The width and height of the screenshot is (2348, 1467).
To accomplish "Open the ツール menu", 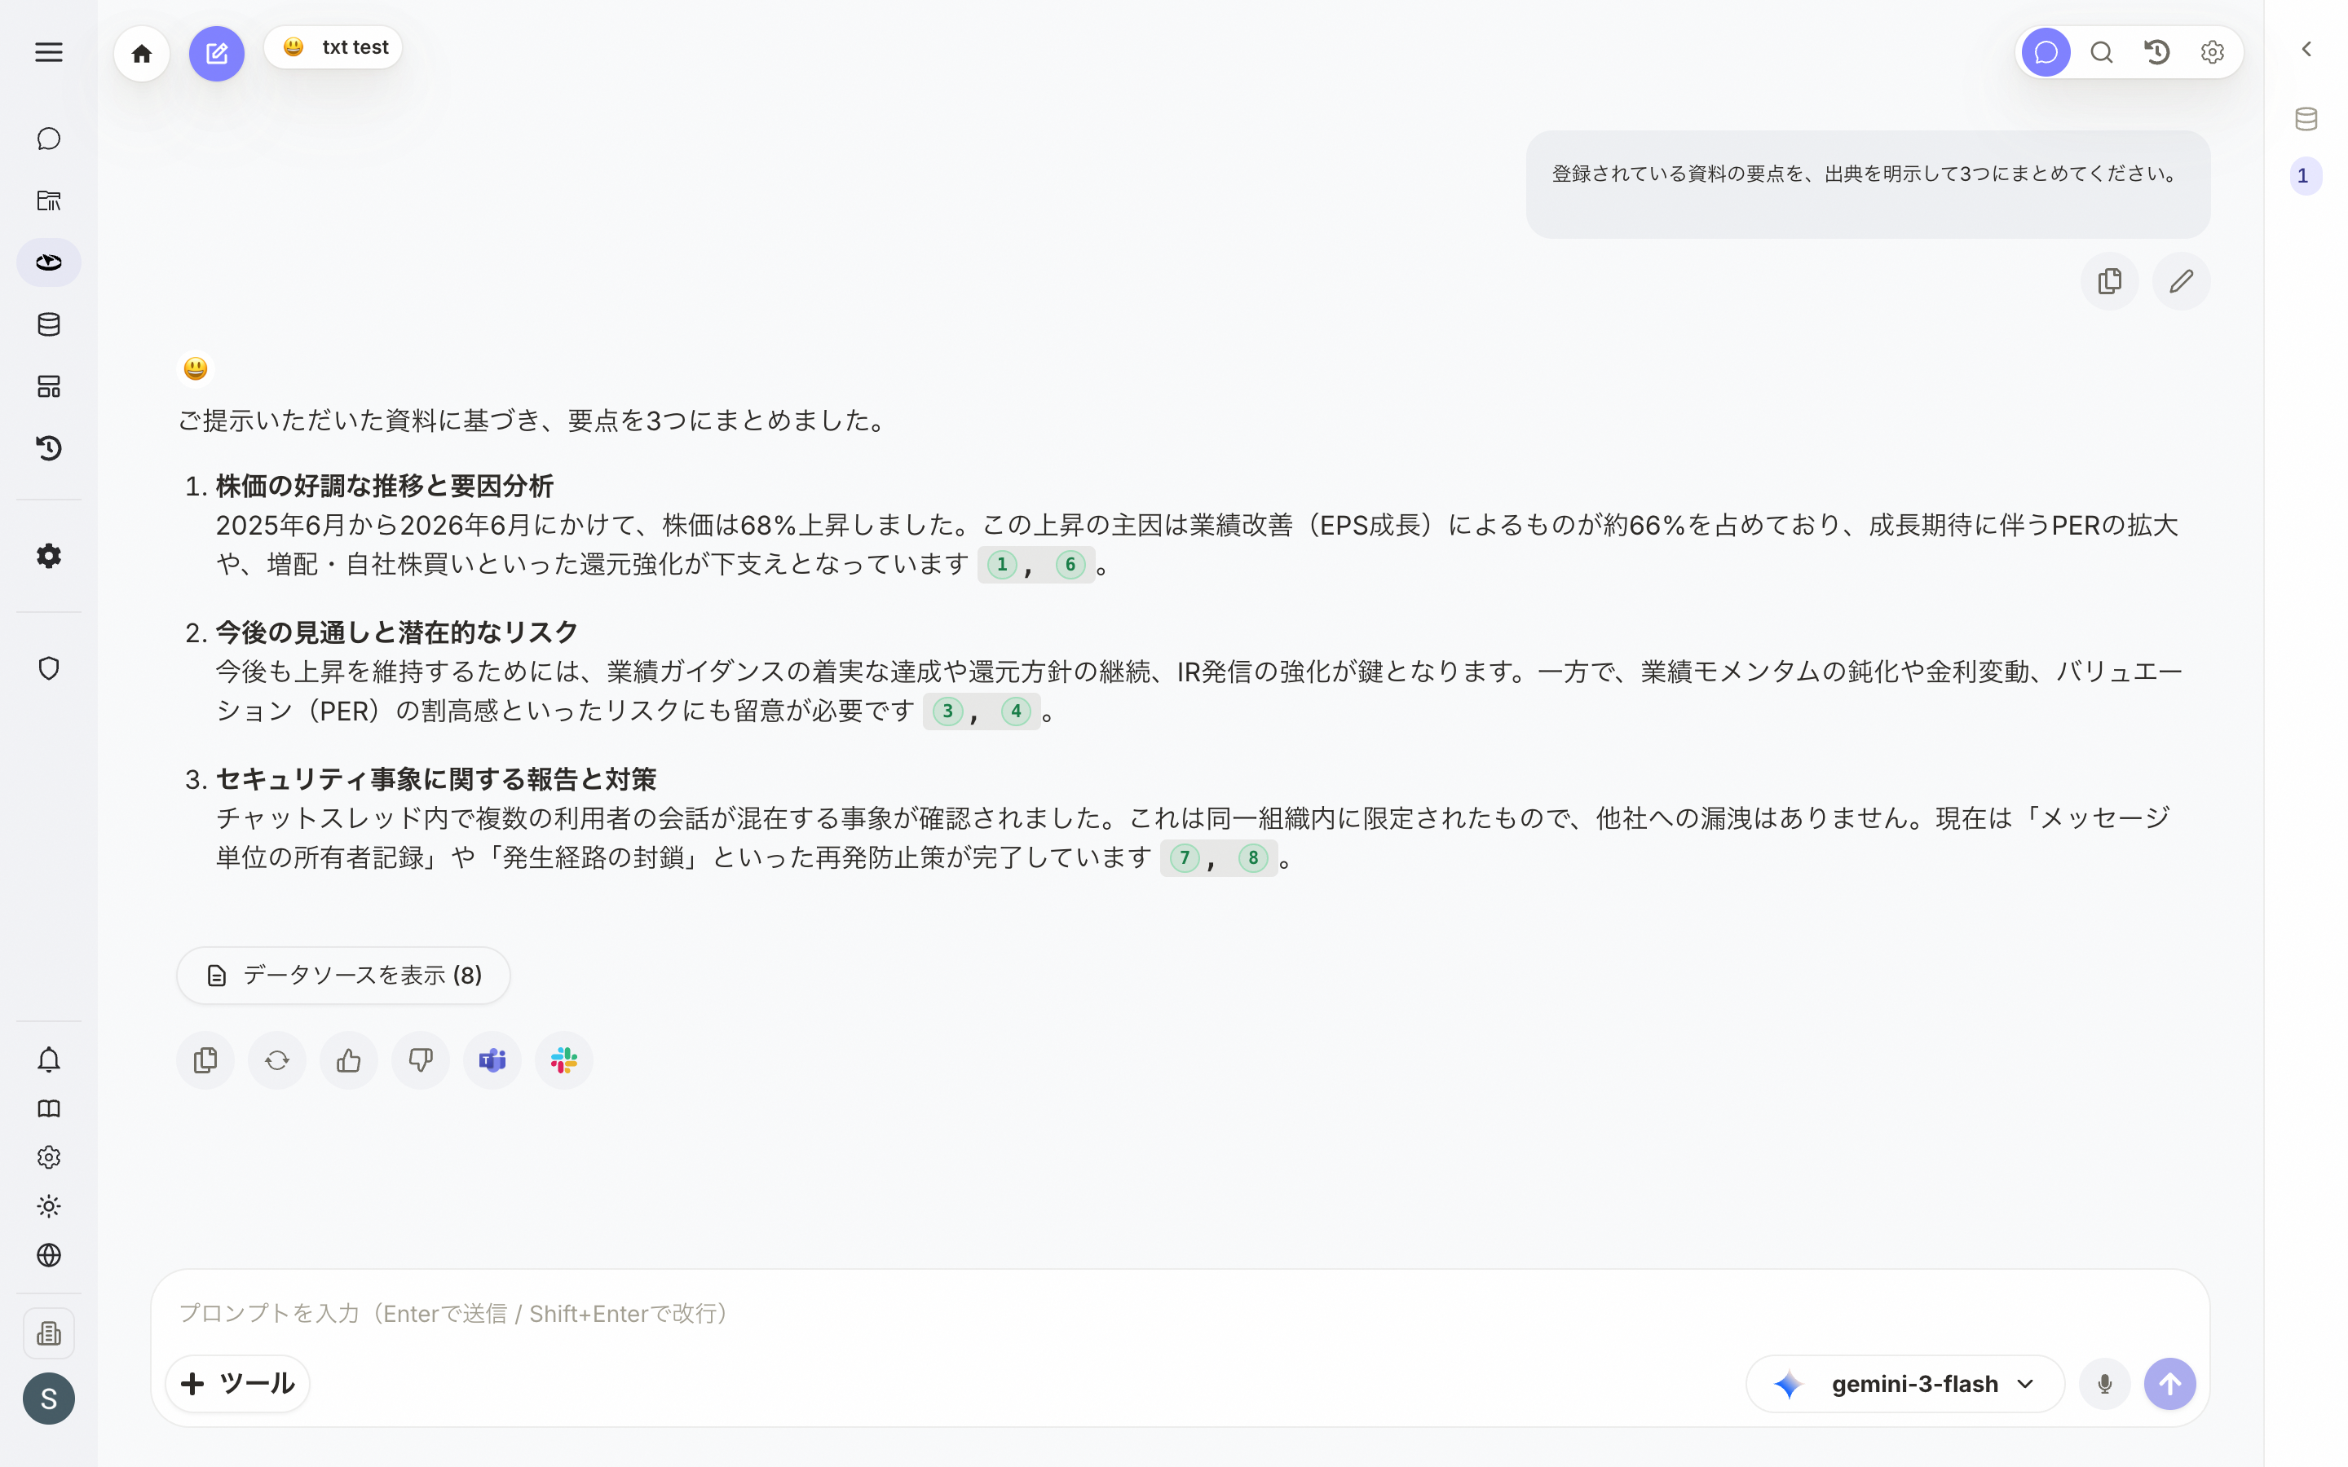I will [238, 1384].
